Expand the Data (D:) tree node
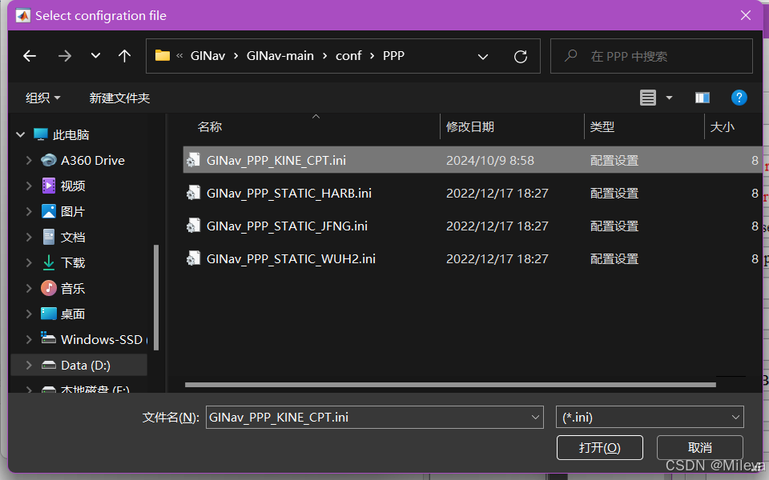 pos(29,366)
